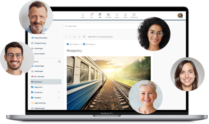Viewport: 209px width, 124px height.
Task: Open the user profile avatar at top right
Action: click(180, 15)
